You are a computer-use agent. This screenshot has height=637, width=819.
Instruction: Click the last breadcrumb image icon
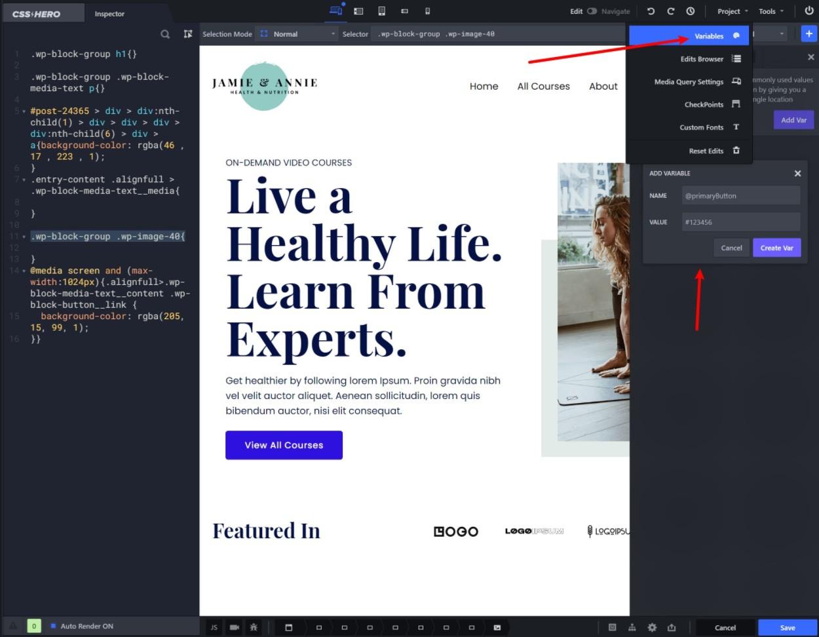click(x=497, y=628)
